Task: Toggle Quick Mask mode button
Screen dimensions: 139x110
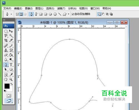Action: [9, 96]
